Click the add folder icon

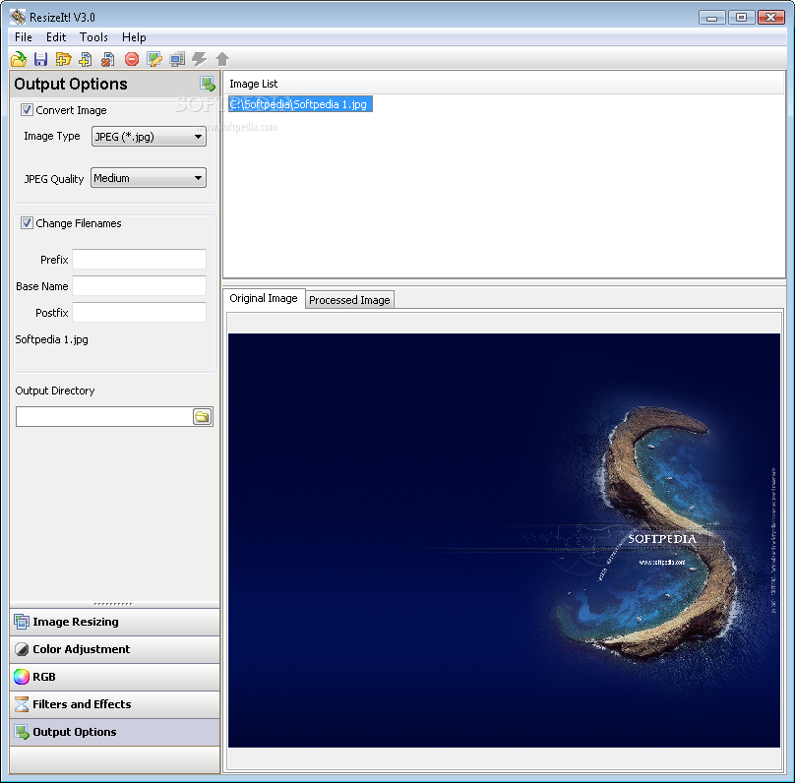63,59
